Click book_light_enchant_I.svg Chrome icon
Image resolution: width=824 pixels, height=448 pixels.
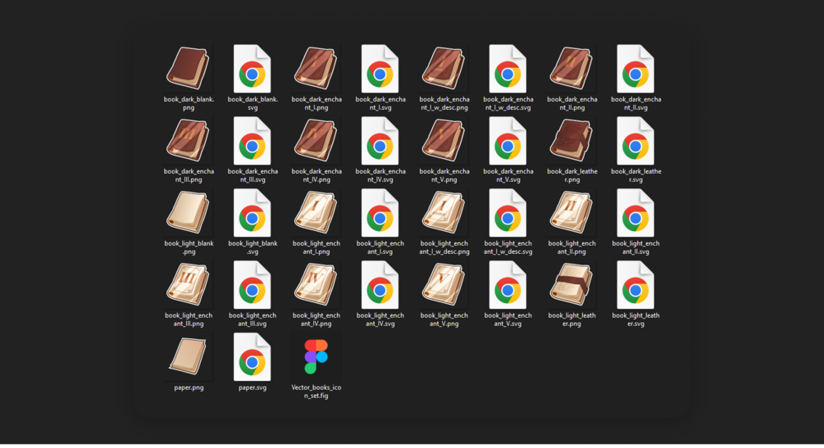pos(380,212)
